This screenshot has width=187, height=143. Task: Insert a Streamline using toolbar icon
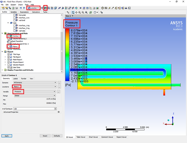(x=49, y=8)
